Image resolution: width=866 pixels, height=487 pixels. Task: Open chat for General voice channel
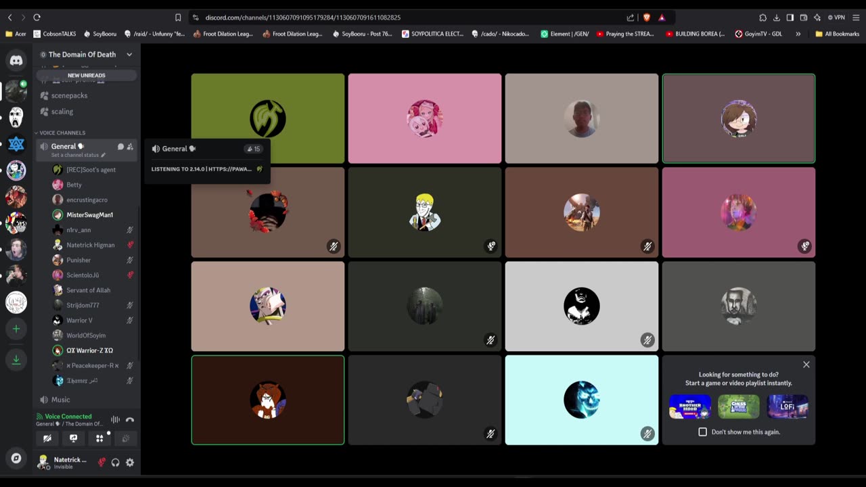click(120, 147)
